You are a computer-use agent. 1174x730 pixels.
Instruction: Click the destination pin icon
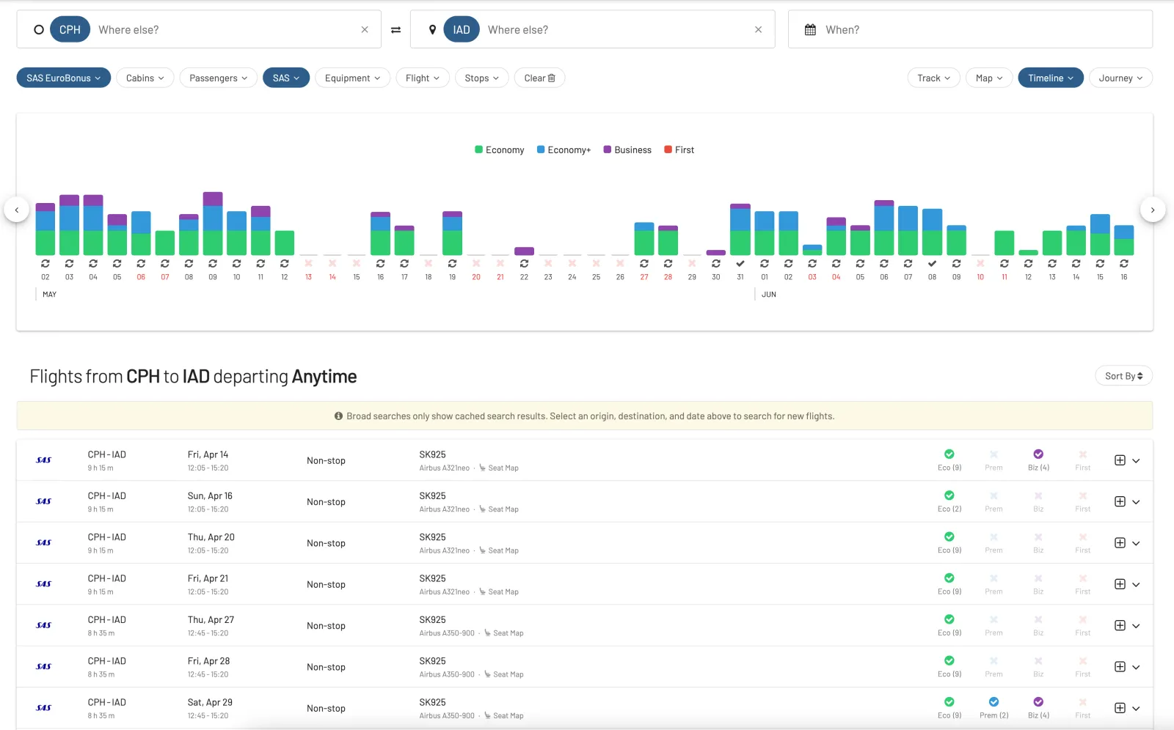[432, 30]
